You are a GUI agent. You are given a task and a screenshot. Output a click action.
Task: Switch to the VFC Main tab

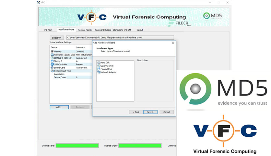pos(48,30)
